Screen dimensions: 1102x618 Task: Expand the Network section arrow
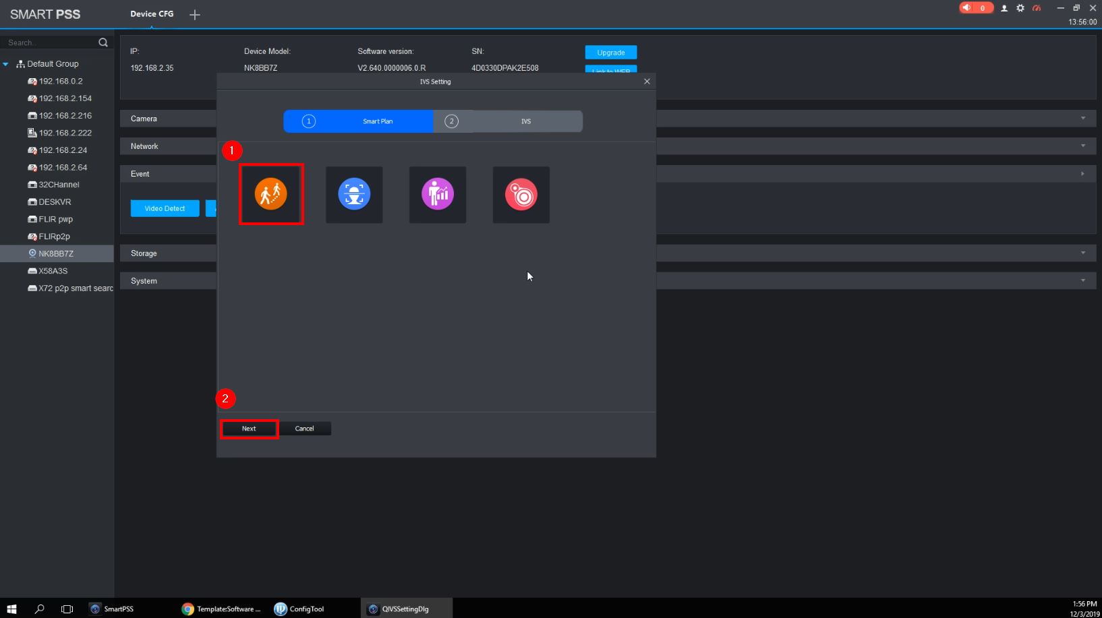pyautogui.click(x=1083, y=146)
